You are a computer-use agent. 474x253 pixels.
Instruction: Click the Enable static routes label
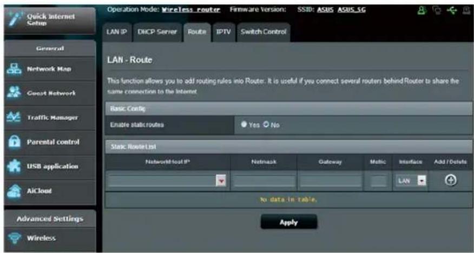[x=137, y=125]
